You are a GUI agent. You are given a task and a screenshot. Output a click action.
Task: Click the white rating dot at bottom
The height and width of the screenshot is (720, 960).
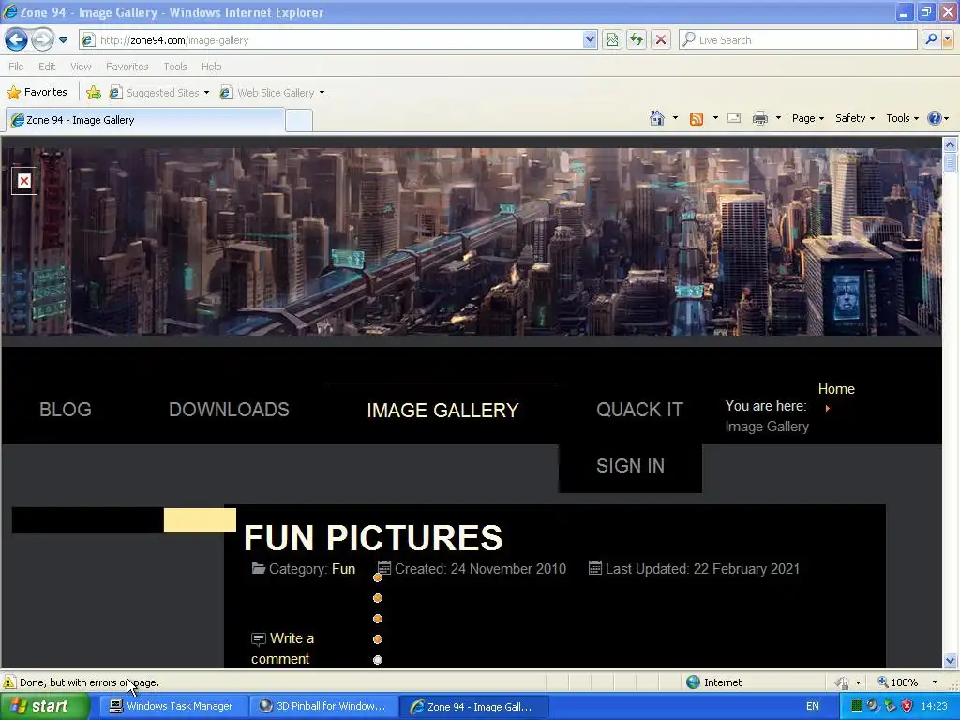[377, 660]
